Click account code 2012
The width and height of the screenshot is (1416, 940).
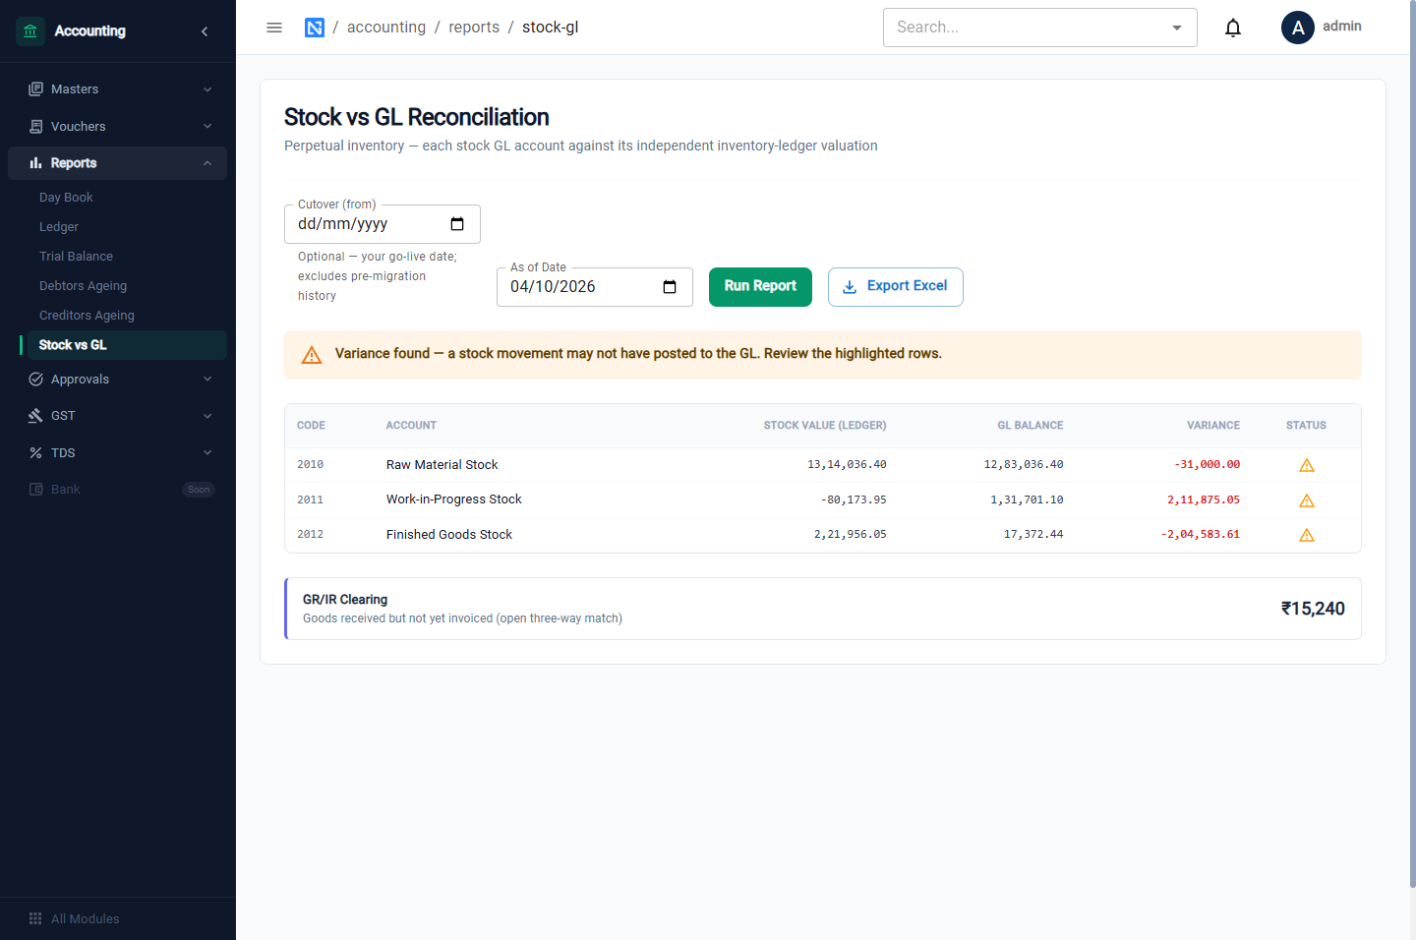(310, 535)
